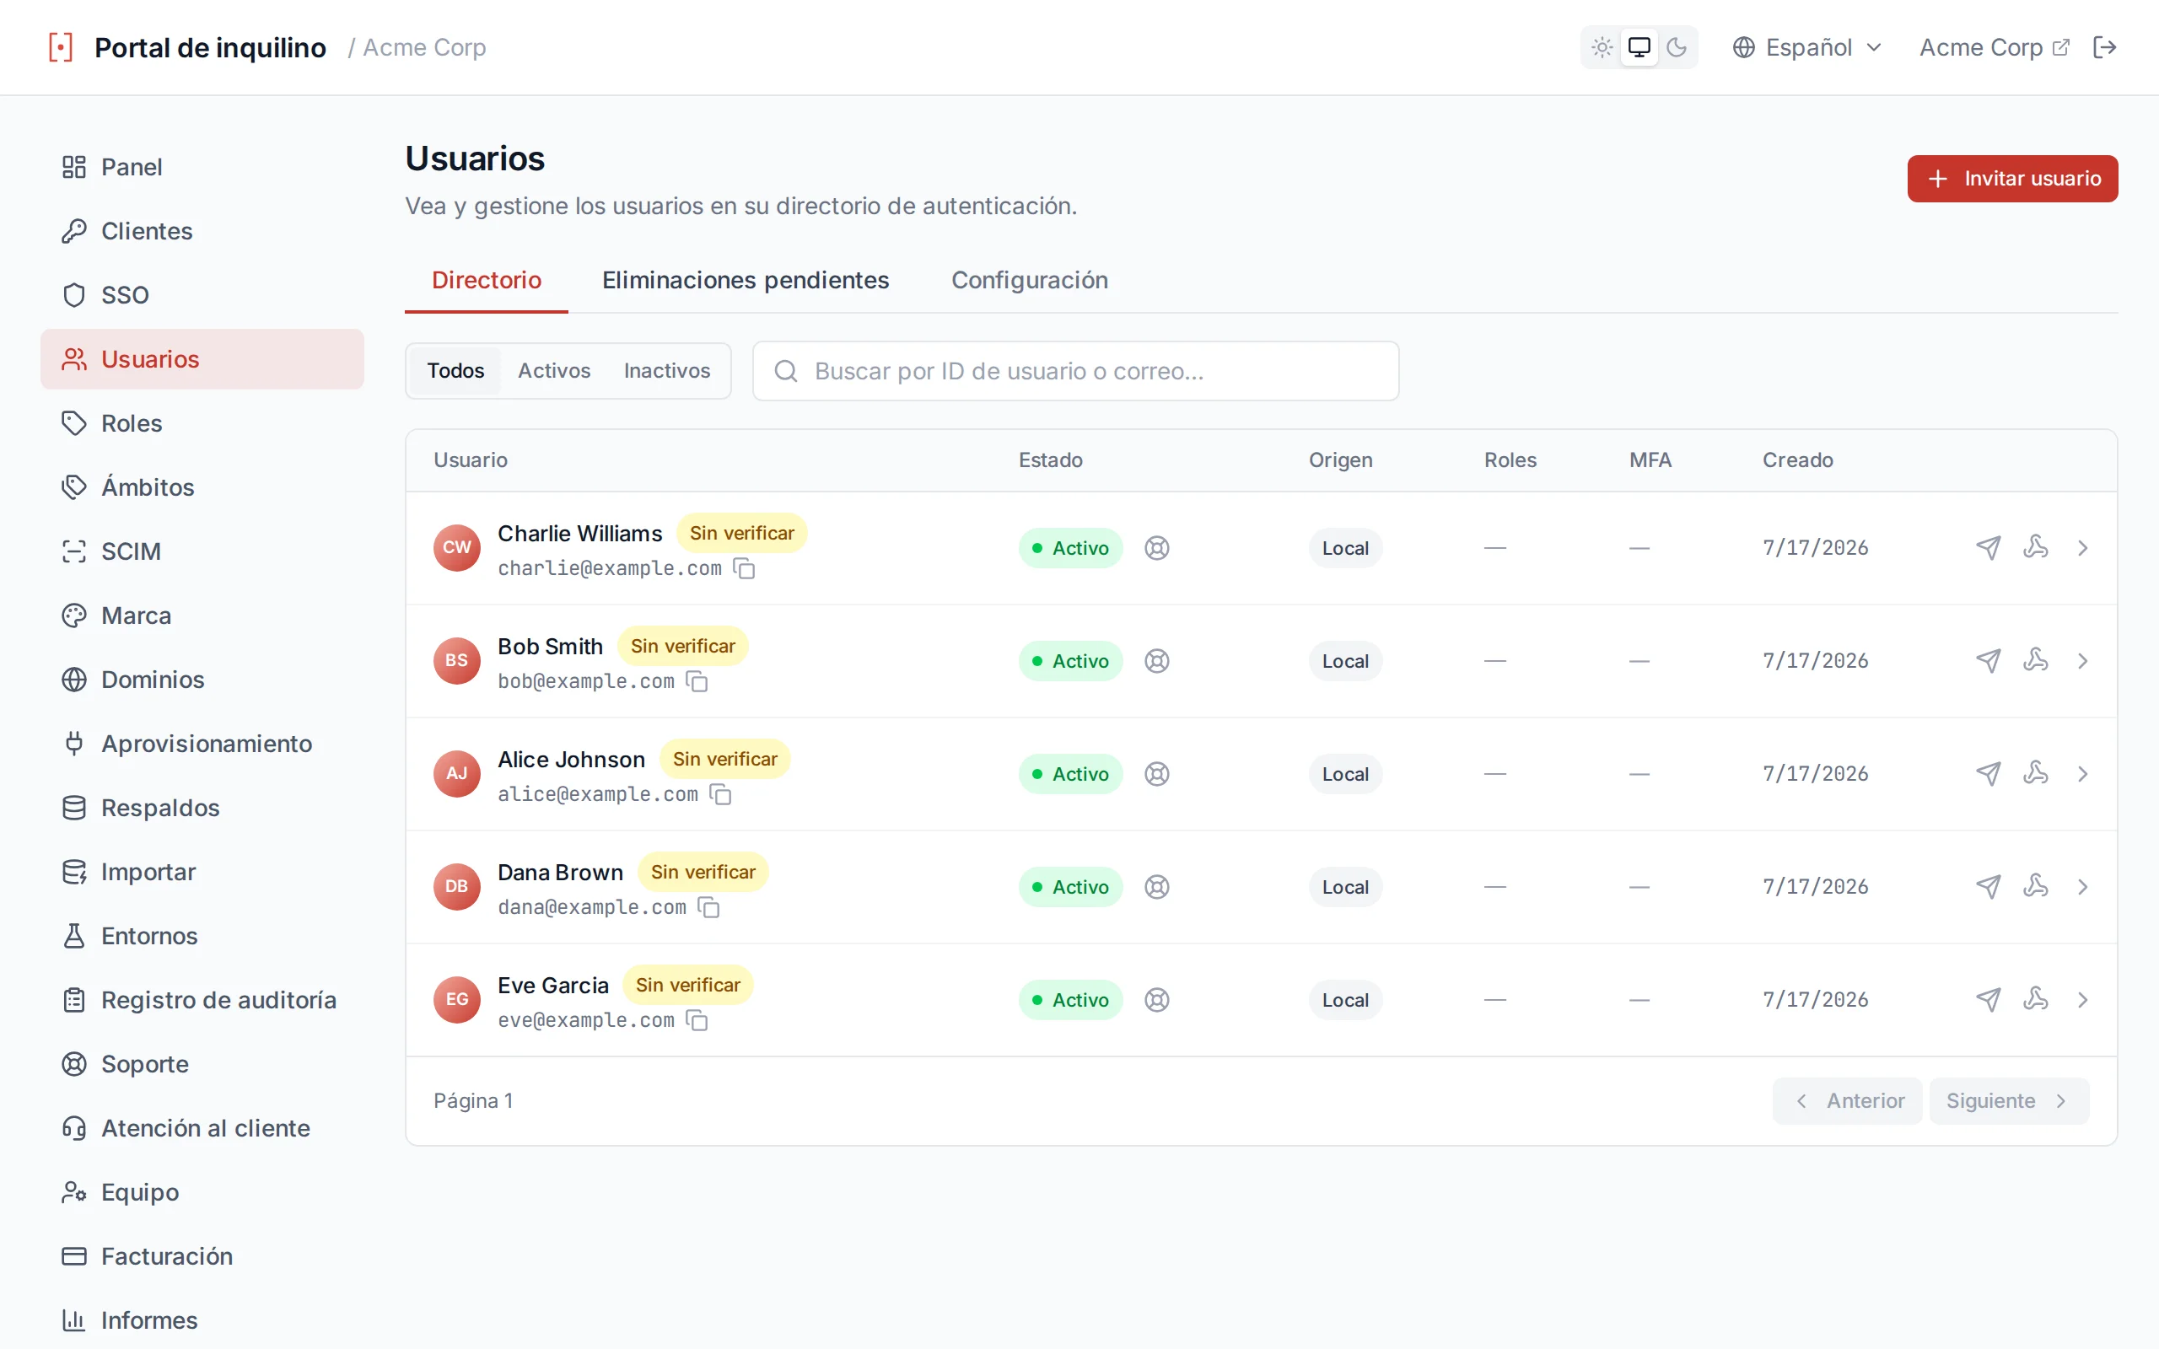
Task: Click lifebuoy icon in Bob Smith row
Action: coord(1156,661)
